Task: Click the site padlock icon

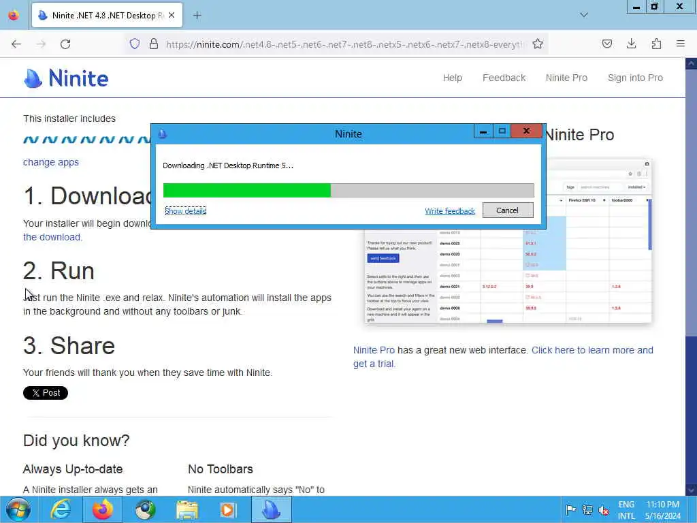Action: pyautogui.click(x=154, y=44)
